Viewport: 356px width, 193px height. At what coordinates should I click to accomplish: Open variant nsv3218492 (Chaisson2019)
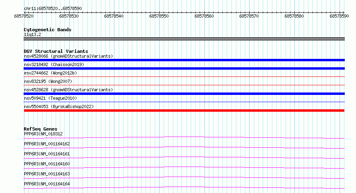pyautogui.click(x=54, y=64)
